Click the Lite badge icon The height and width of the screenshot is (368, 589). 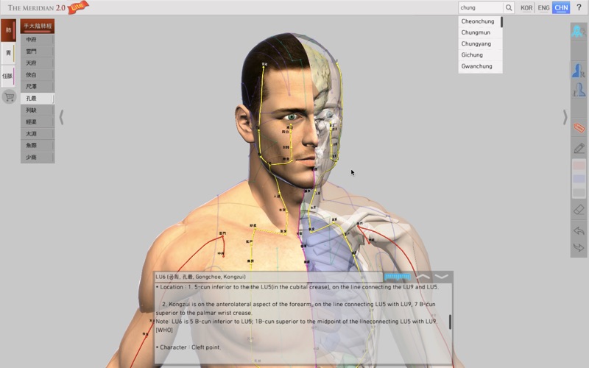click(x=78, y=7)
